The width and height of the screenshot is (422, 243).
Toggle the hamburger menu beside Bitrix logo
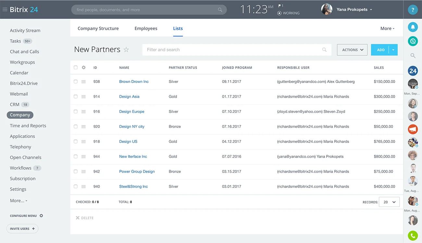(5, 10)
